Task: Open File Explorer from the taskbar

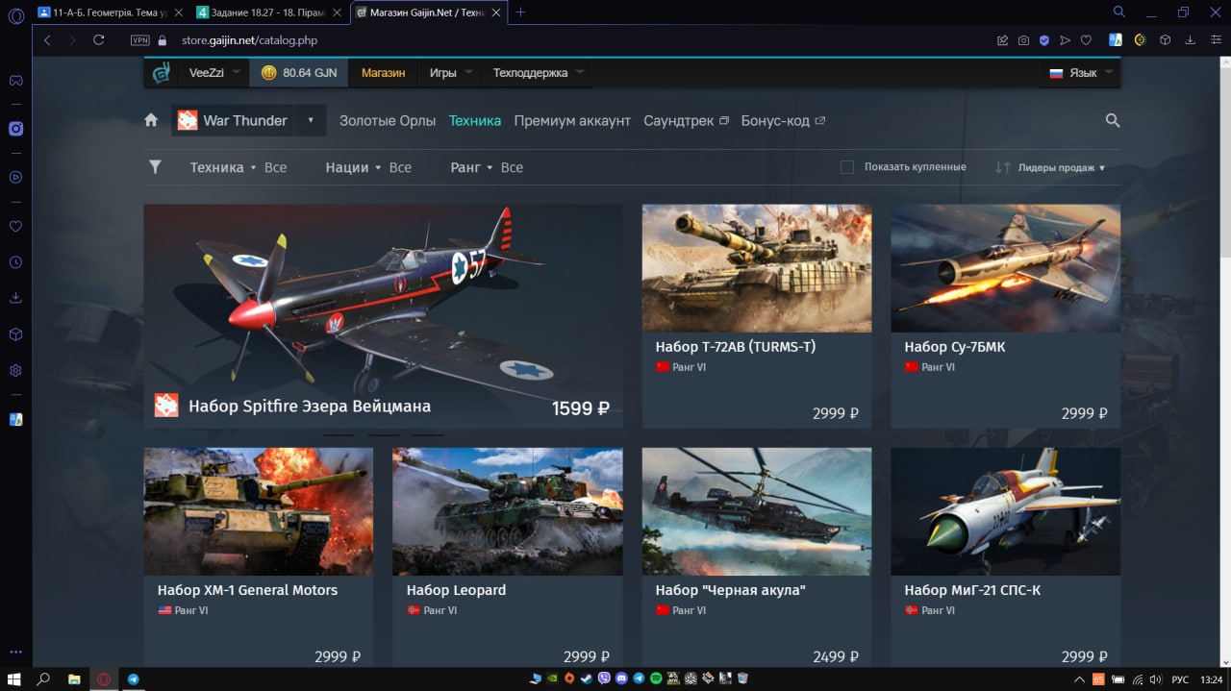Action: click(74, 679)
